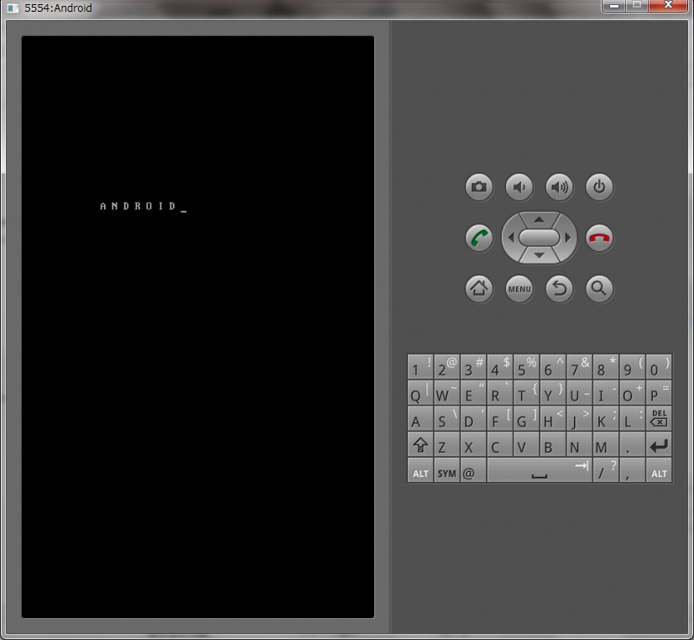Tap the I key
Viewport: 694px width, 640px height.
[x=606, y=392]
